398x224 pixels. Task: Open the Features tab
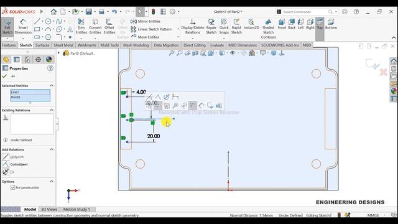coord(9,45)
